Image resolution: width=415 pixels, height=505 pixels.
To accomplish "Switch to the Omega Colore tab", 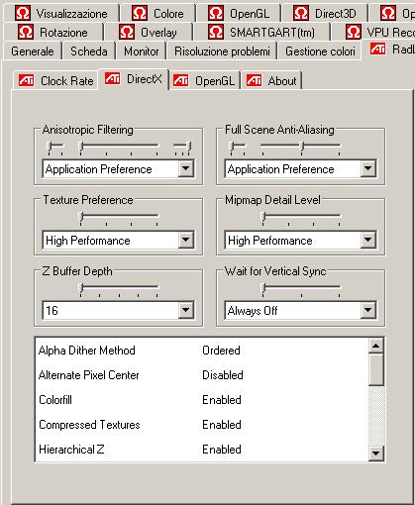I will click(x=157, y=14).
